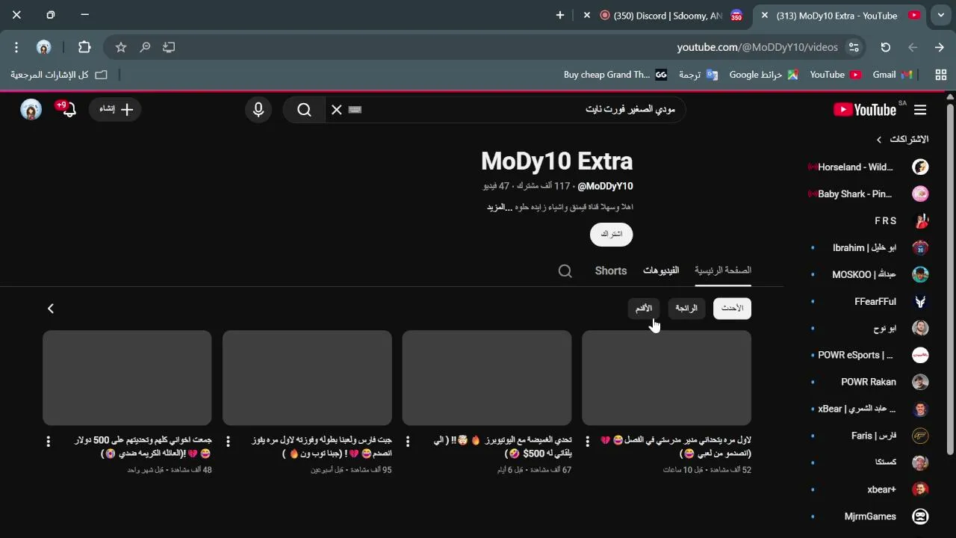Viewport: 956px width, 538px height.
Task: Search within the channel using magnifier
Action: [565, 271]
